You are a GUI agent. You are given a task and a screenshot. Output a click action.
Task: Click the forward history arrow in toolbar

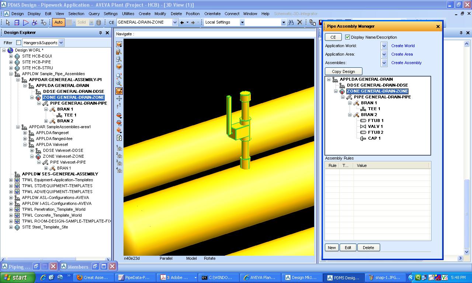pyautogui.click(x=193, y=22)
